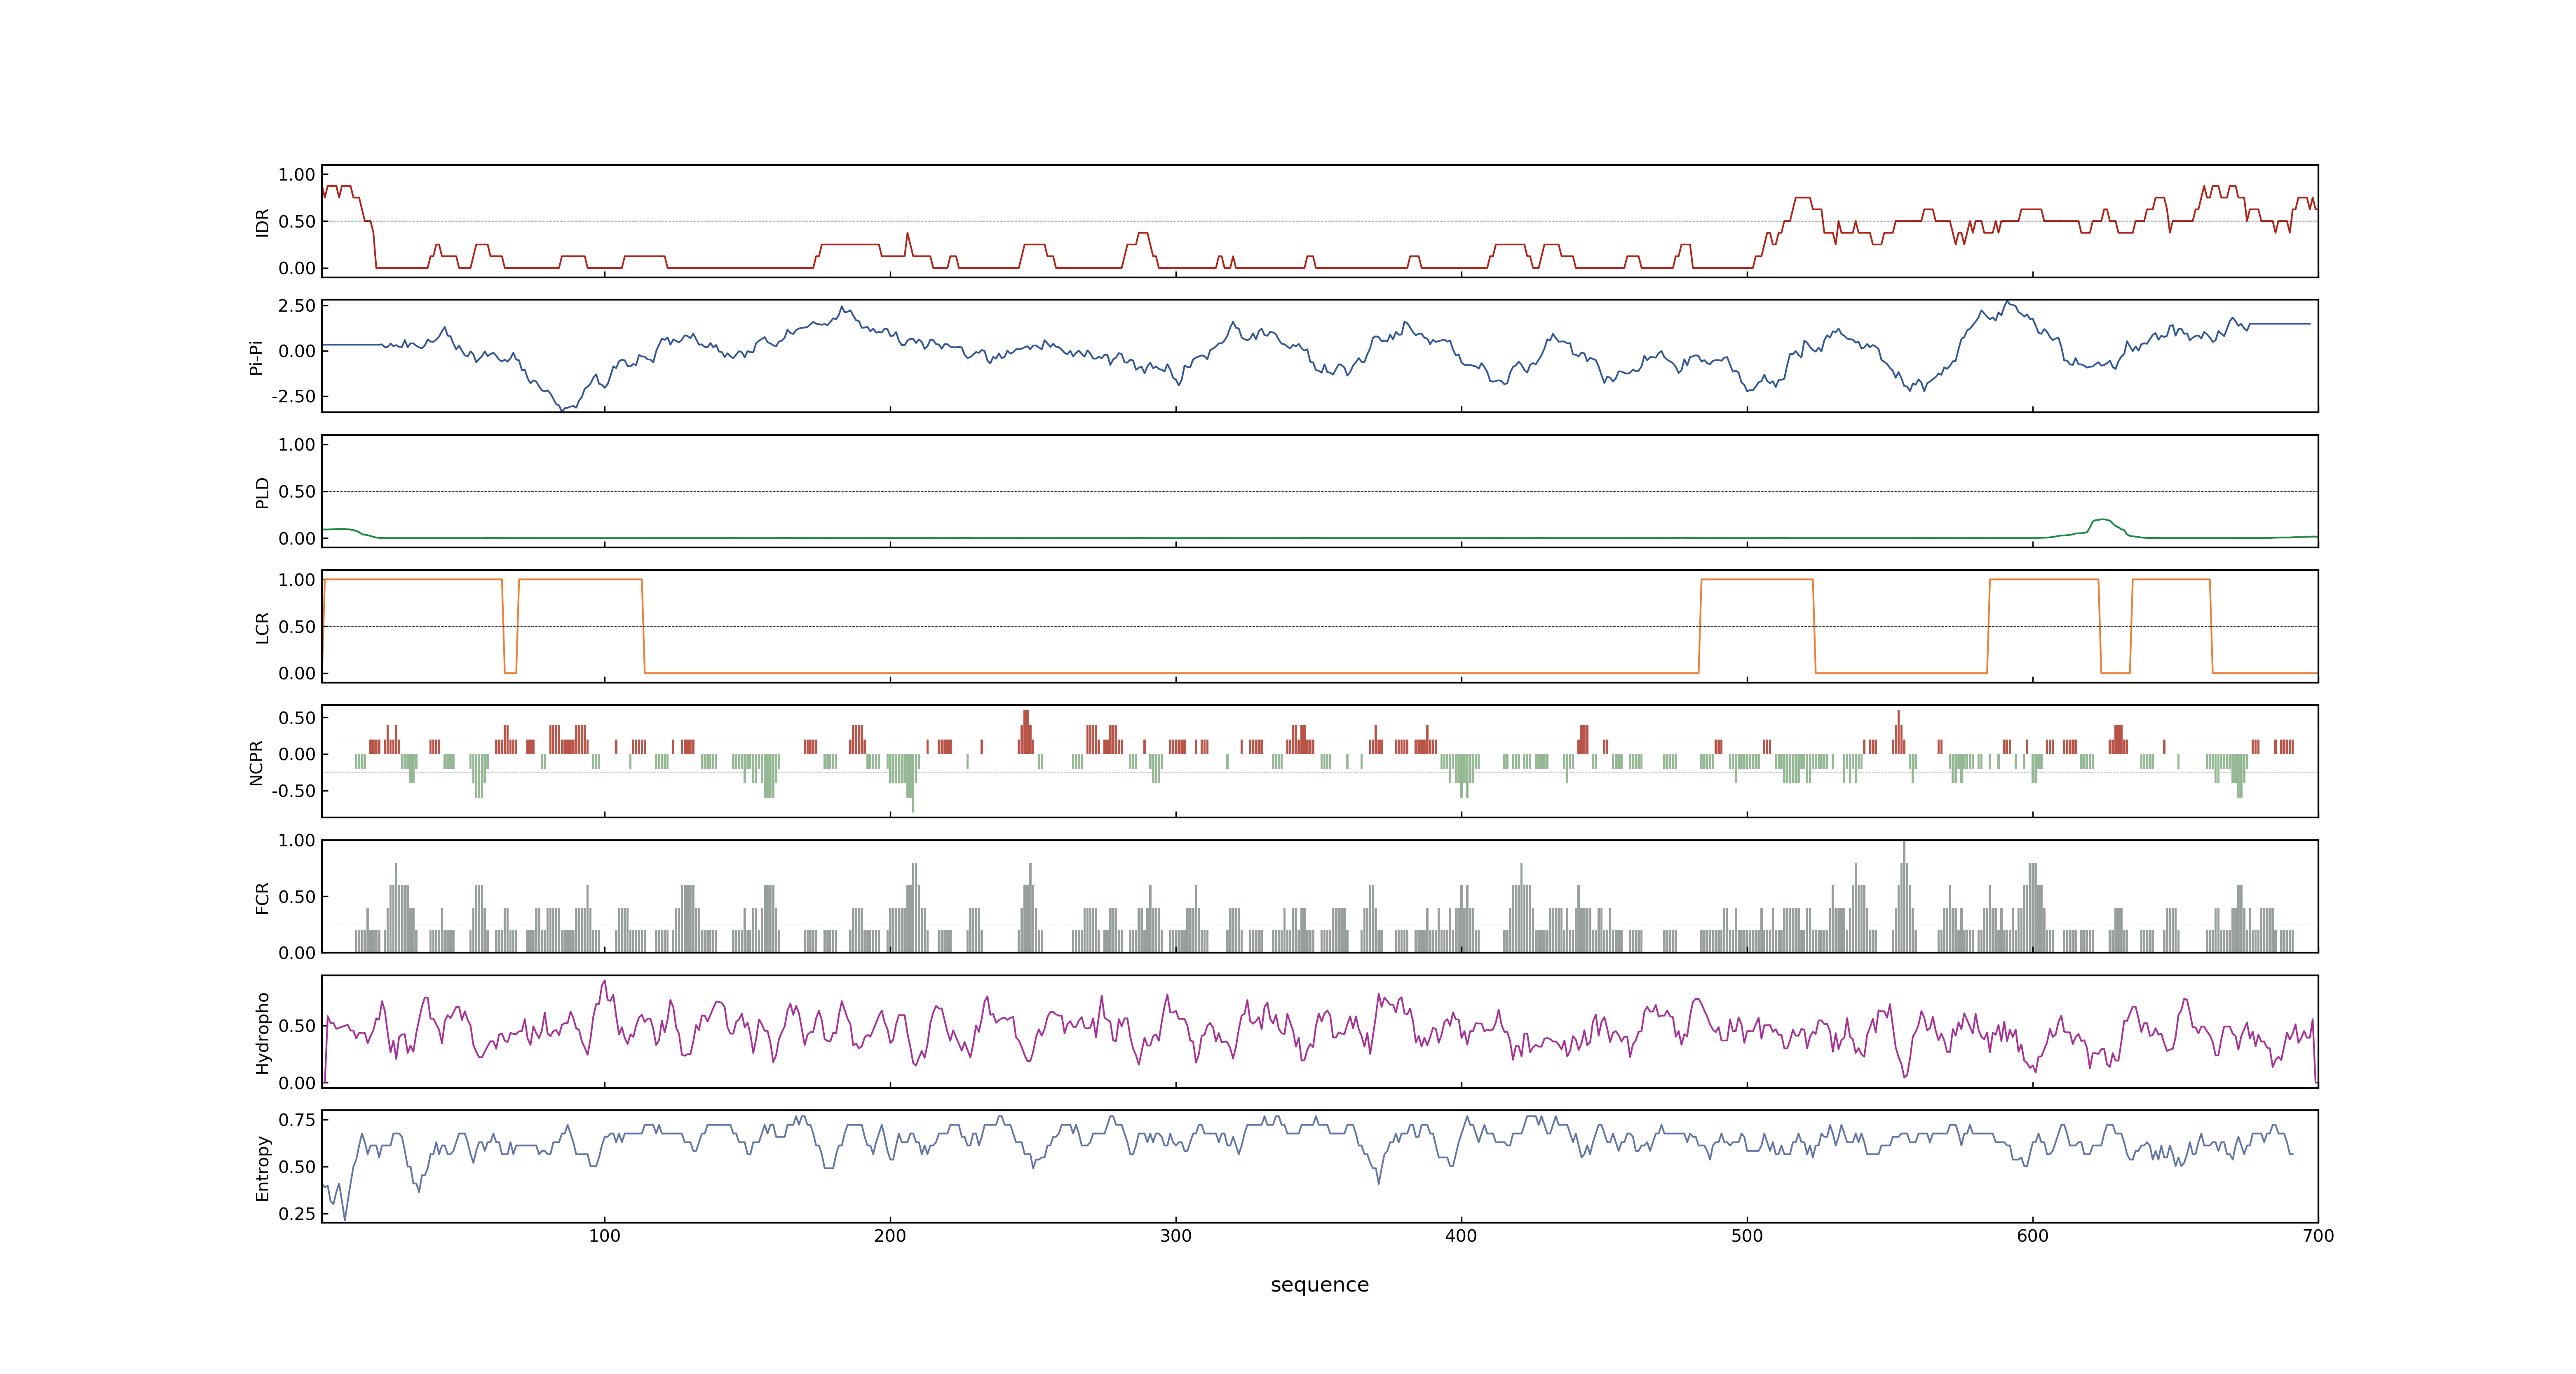Click the -0.50 tick of the NCPR panel
Screen dimensions: 2576x1374
coord(294,791)
